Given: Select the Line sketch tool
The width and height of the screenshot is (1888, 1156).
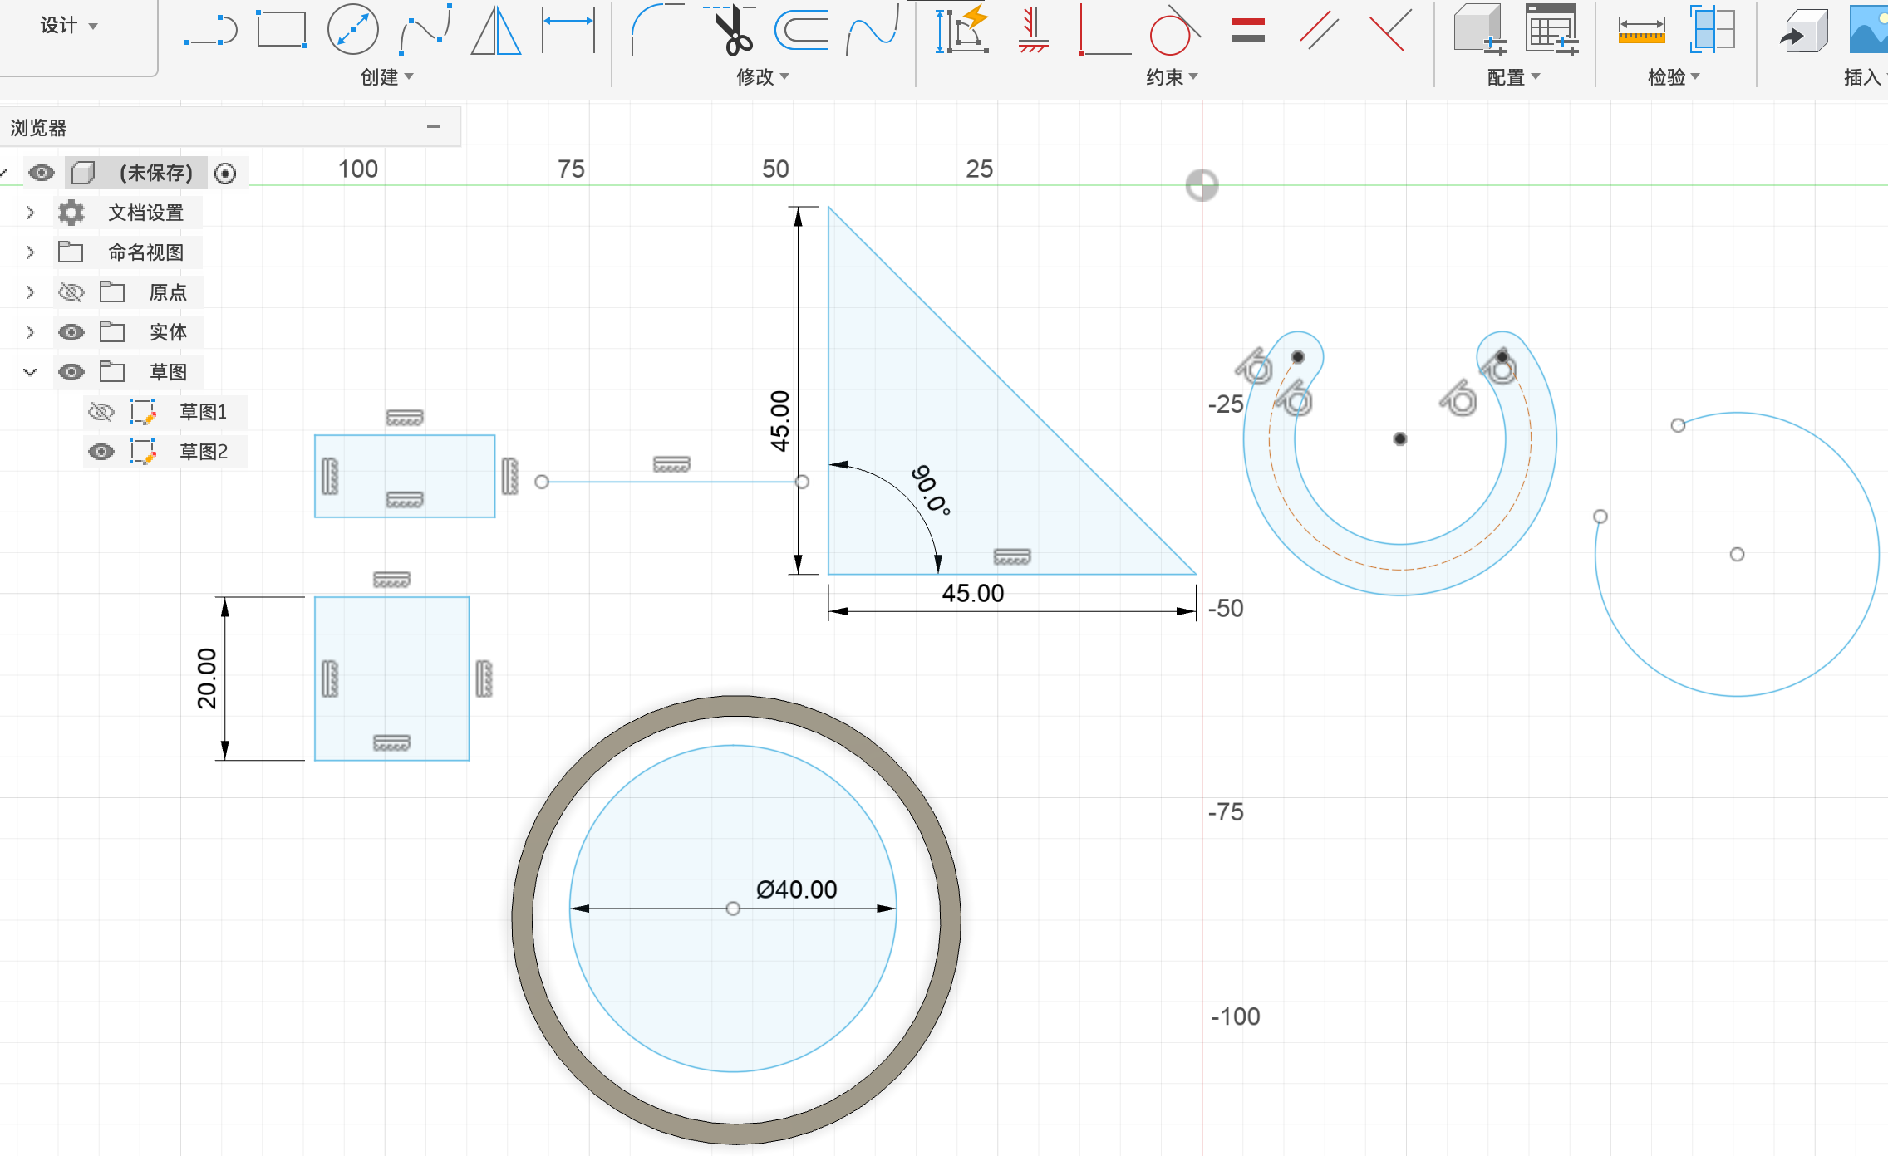Looking at the screenshot, I should click(x=211, y=32).
